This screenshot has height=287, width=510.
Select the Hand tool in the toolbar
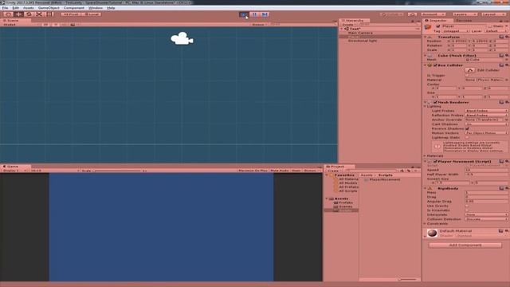[9, 14]
